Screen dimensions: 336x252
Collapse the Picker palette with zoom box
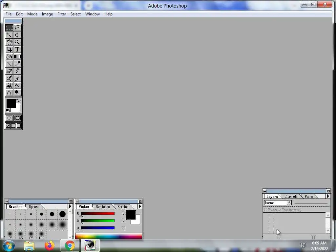[x=140, y=201]
